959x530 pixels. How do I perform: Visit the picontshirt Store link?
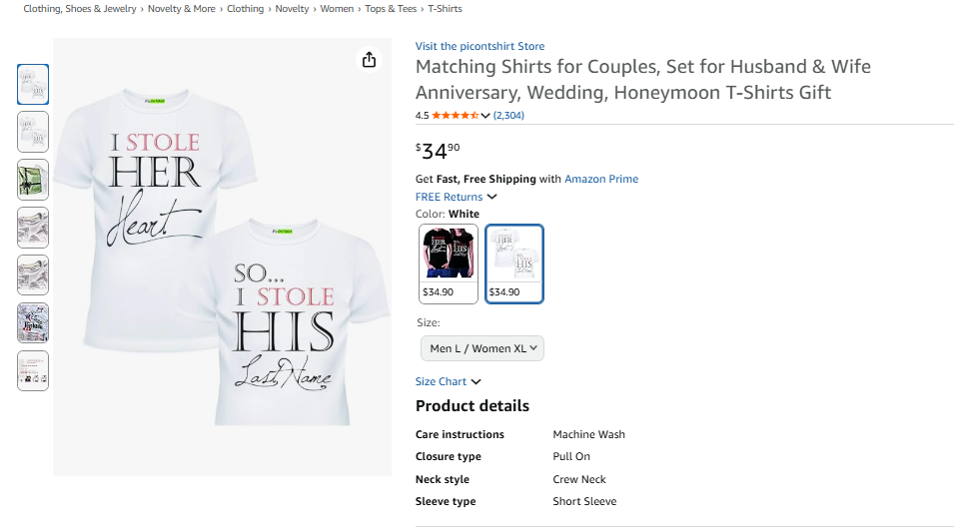pos(479,46)
